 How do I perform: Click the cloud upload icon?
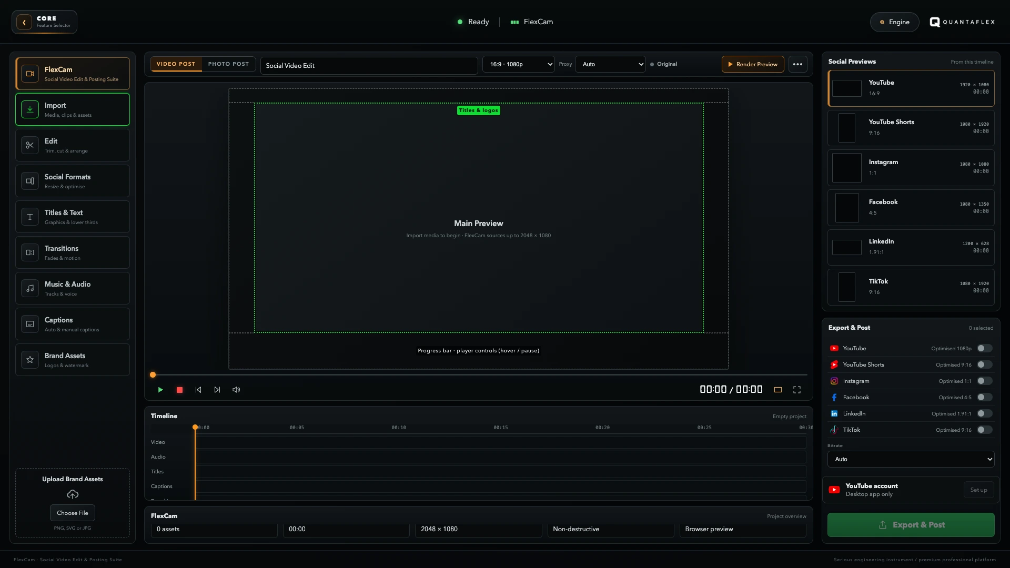click(73, 494)
